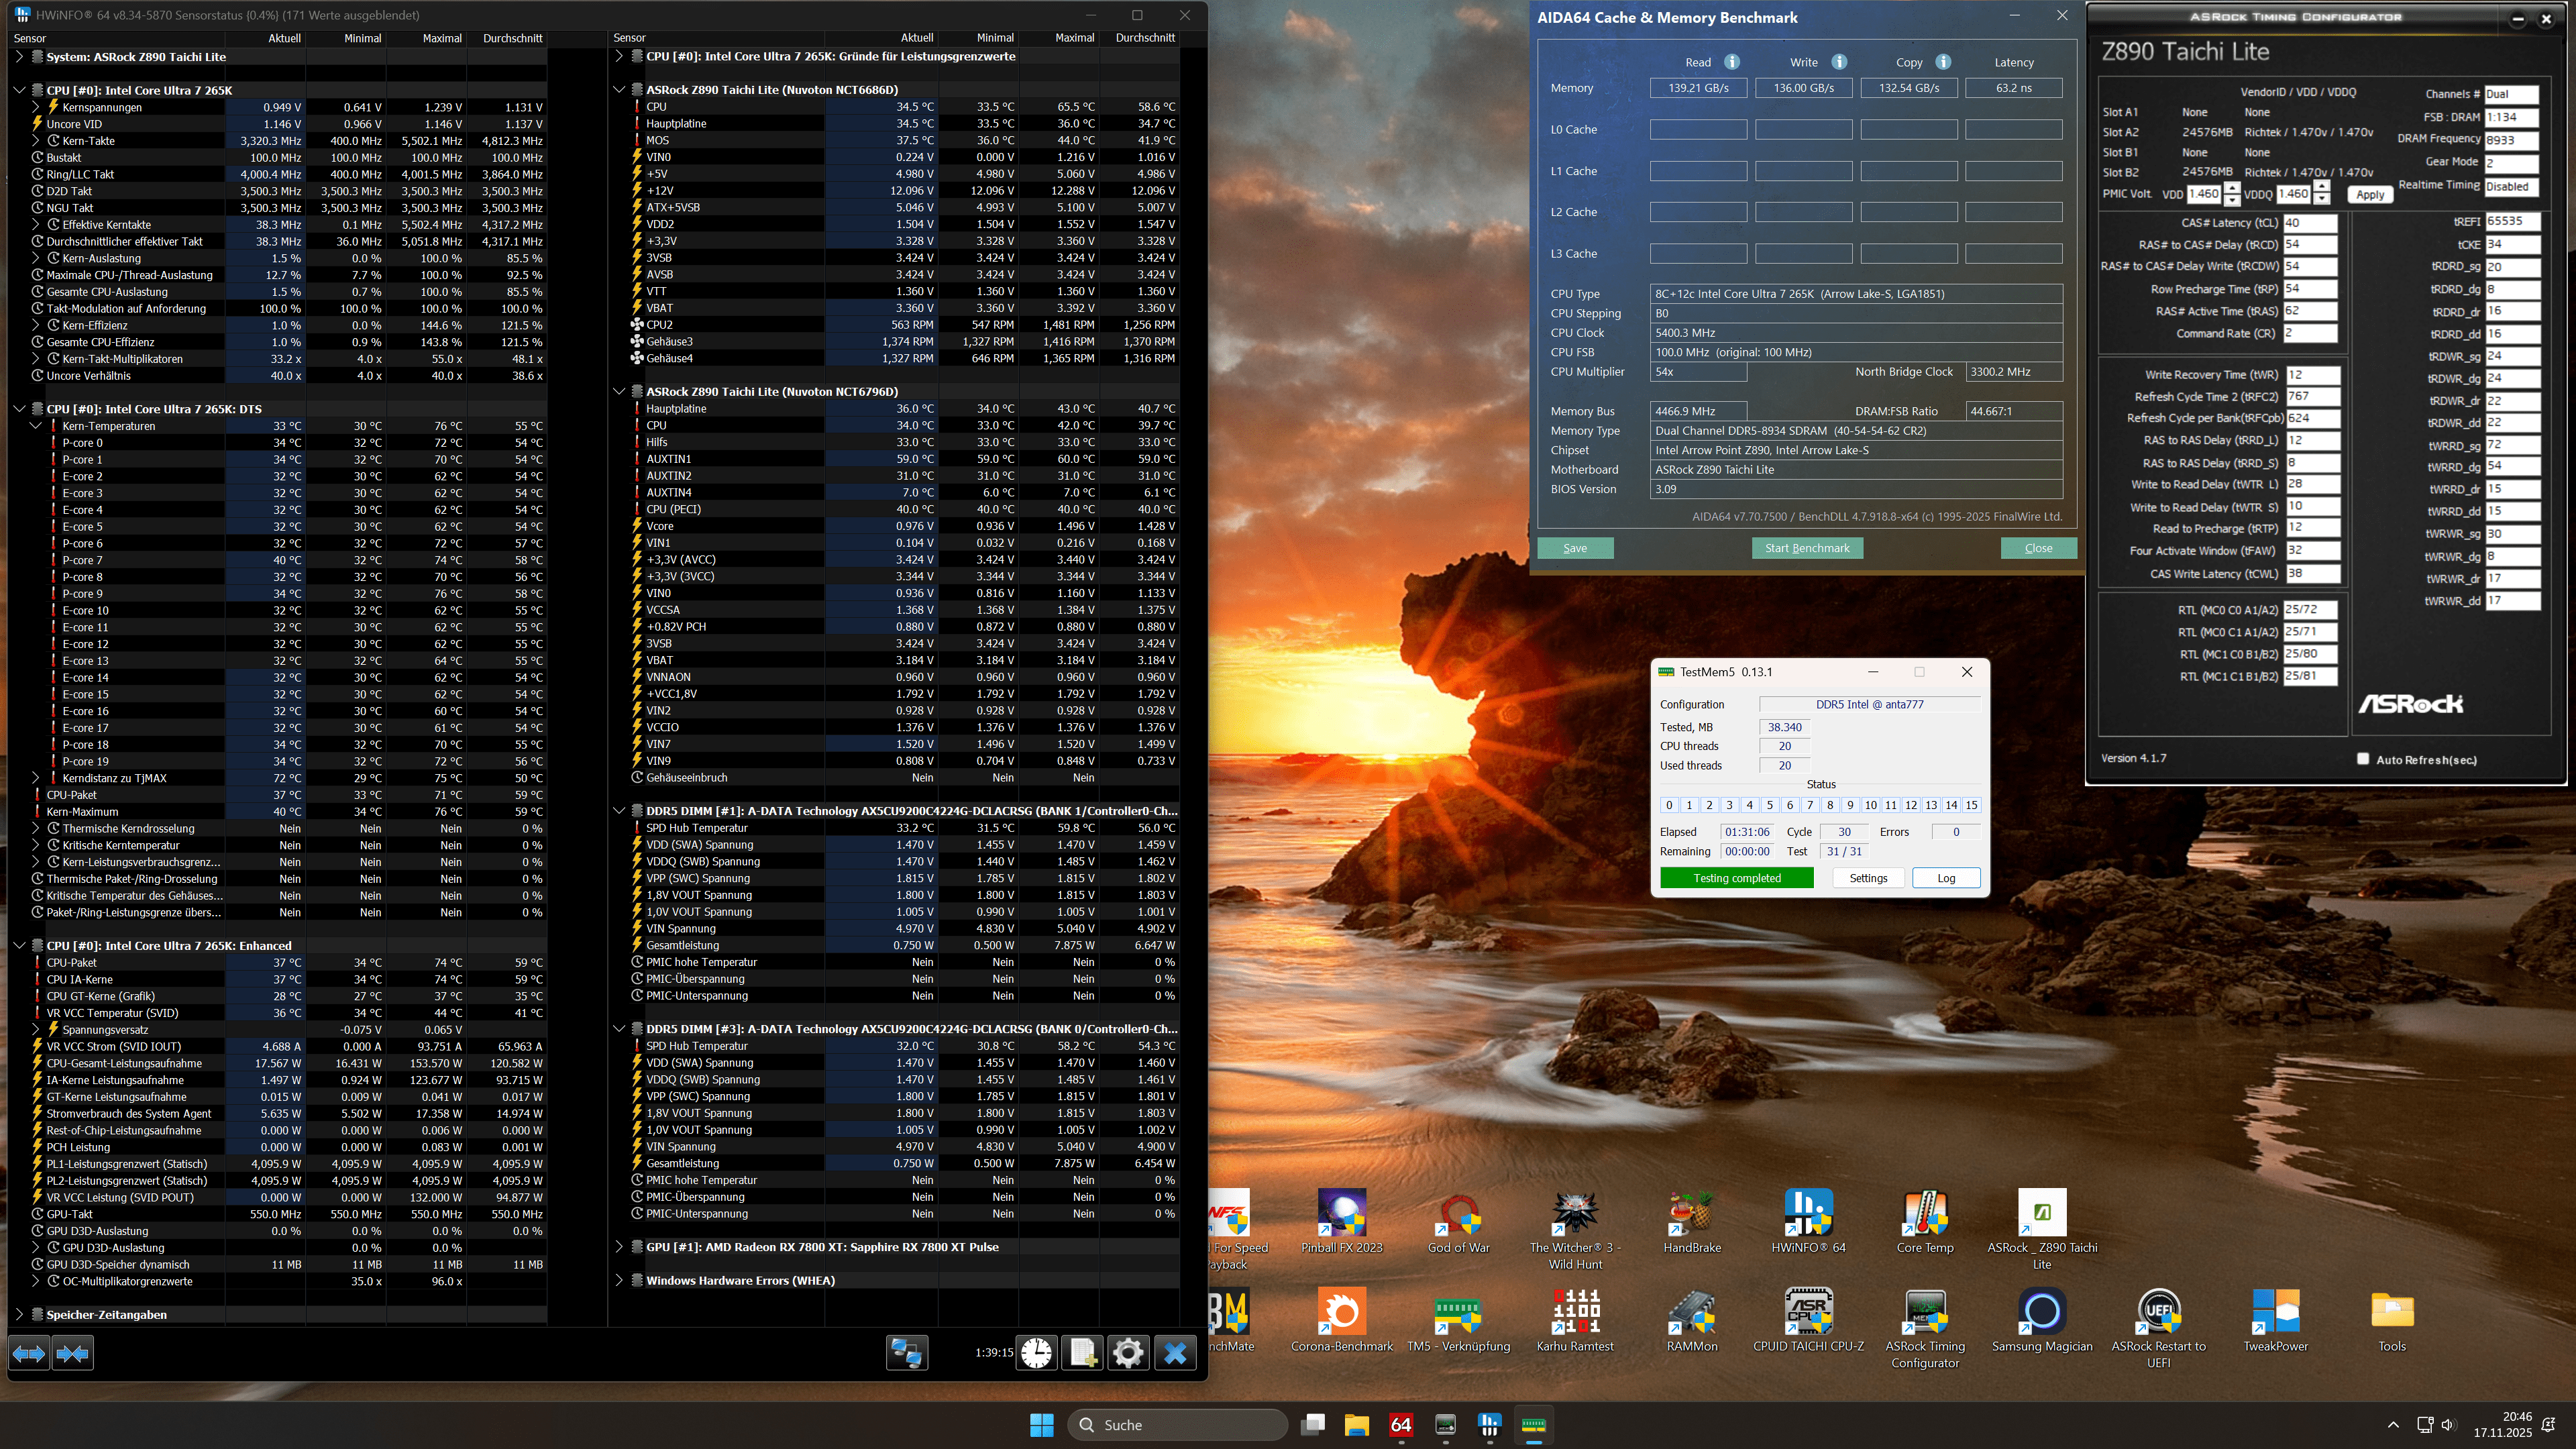
Task: Click Read info icon in AIDA64
Action: point(1732,62)
